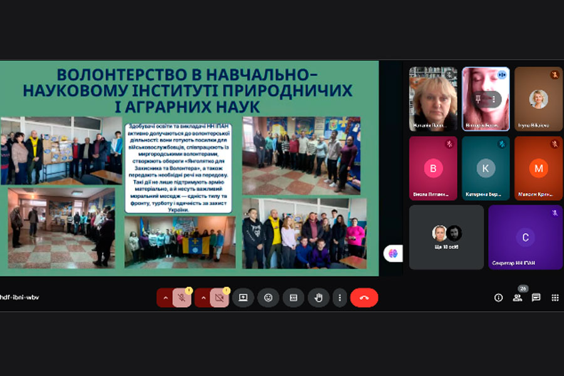Image resolution: width=564 pixels, height=376 pixels.
Task: Toggle the captions button in call bar
Action: [x=293, y=298]
